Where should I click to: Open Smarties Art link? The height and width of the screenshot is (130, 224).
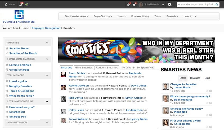pyautogui.click(x=17, y=112)
